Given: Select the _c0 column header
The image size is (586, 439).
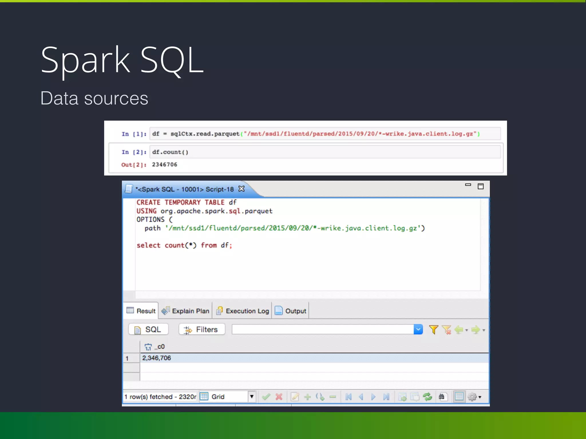Looking at the screenshot, I should click(314, 347).
